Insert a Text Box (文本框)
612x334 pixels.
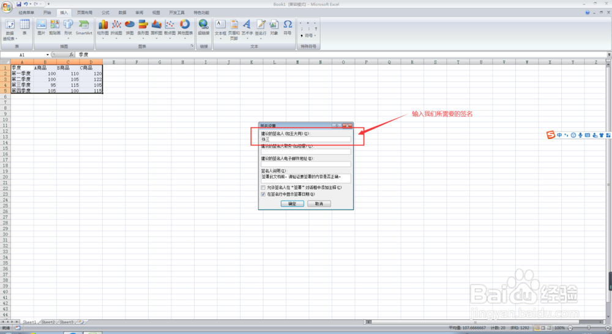click(220, 29)
